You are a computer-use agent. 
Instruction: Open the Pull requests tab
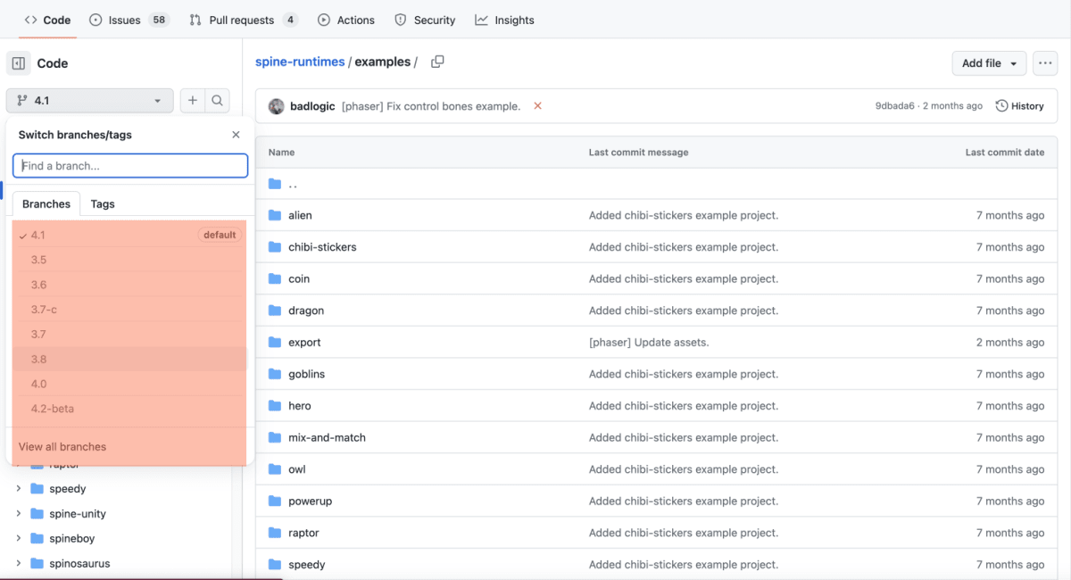point(243,20)
